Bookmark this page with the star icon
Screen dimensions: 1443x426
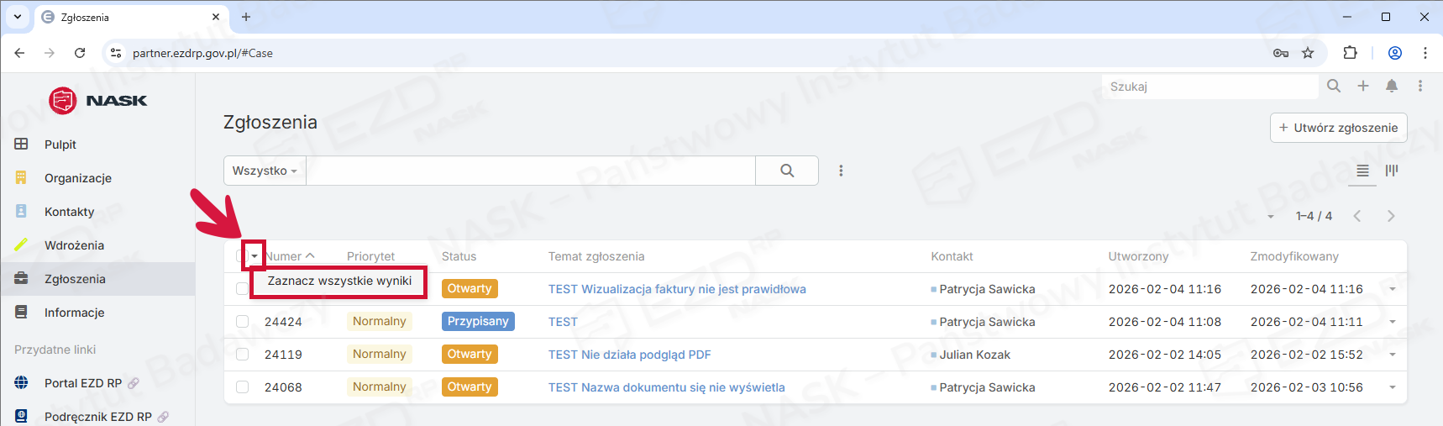pyautogui.click(x=1308, y=53)
